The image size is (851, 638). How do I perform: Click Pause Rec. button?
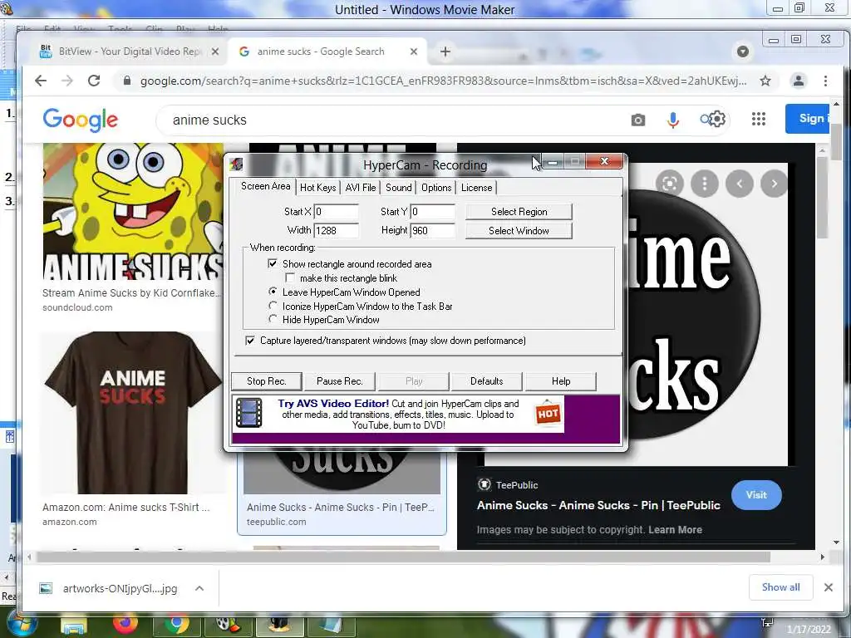pos(340,380)
